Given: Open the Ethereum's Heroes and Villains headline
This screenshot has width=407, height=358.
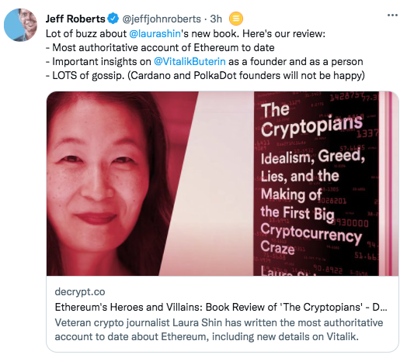Looking at the screenshot, I should point(221,307).
